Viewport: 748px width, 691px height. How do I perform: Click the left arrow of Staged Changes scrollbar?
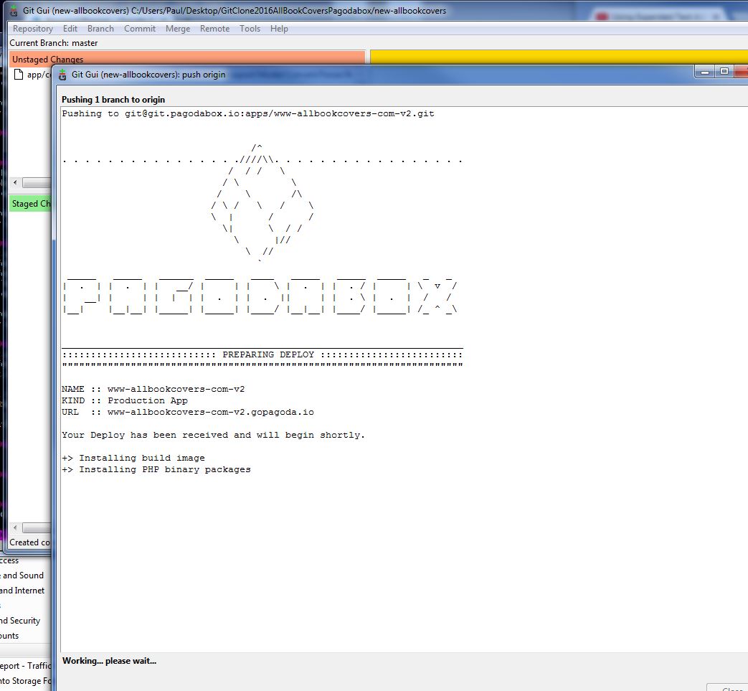[x=15, y=527]
